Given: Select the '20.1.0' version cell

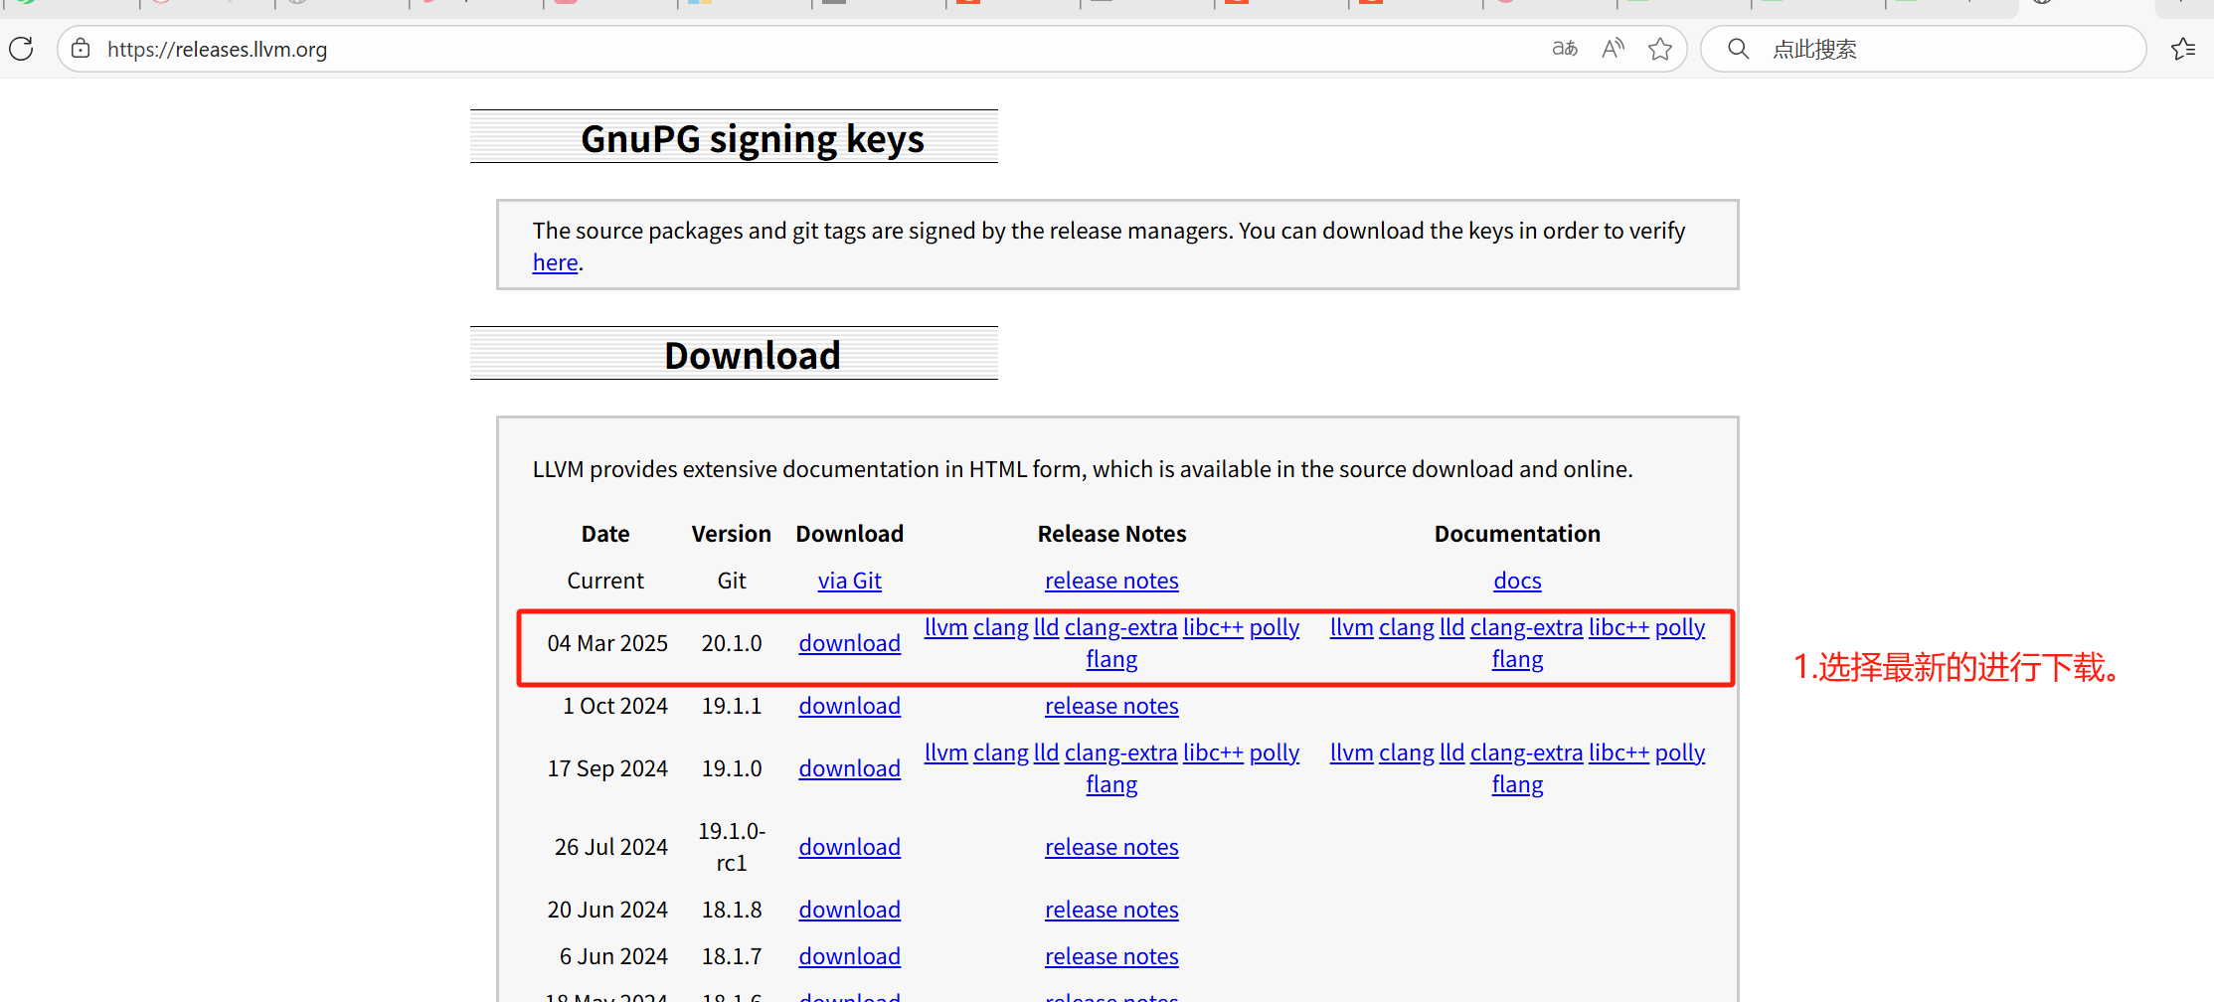Looking at the screenshot, I should 732,643.
